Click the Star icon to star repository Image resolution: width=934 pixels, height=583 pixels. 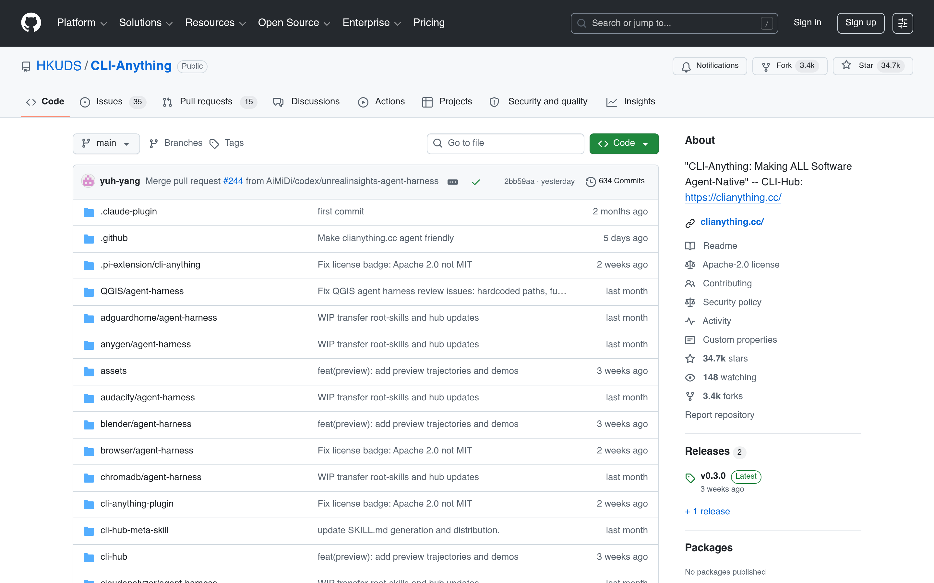pos(846,65)
